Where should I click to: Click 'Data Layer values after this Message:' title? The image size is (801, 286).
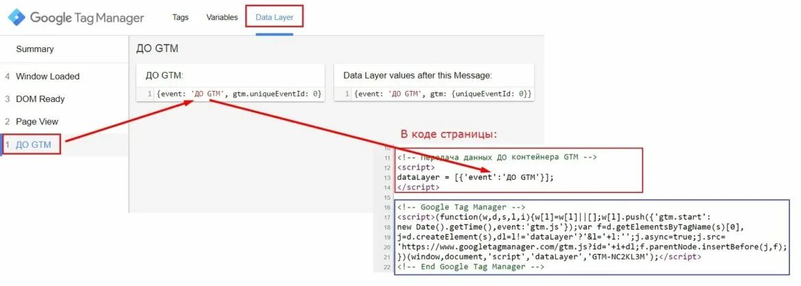(x=418, y=75)
